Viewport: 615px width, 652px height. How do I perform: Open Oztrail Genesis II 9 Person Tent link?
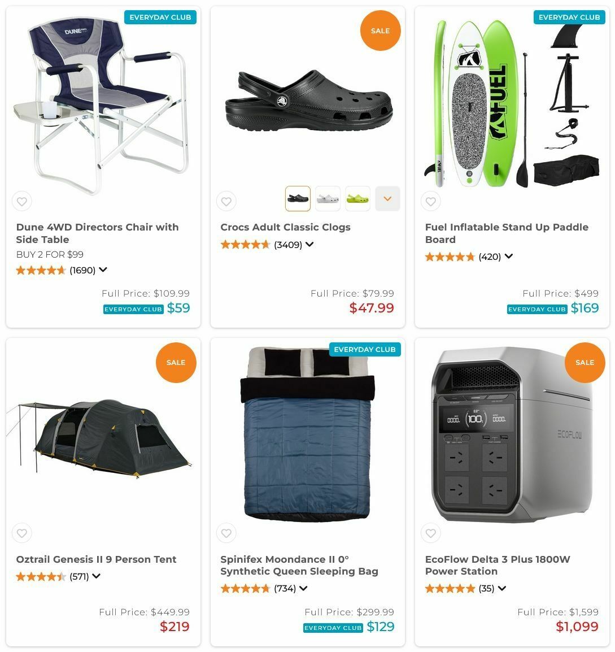[97, 559]
